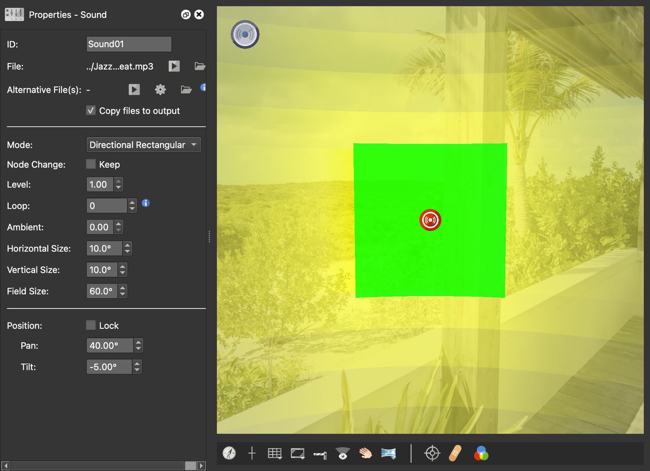Open folder to choose Alternative File(s)
The height and width of the screenshot is (471, 650).
[186, 89]
